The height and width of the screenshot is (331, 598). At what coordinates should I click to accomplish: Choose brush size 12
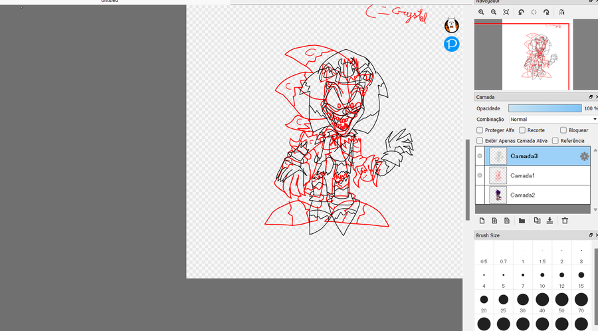click(561, 278)
